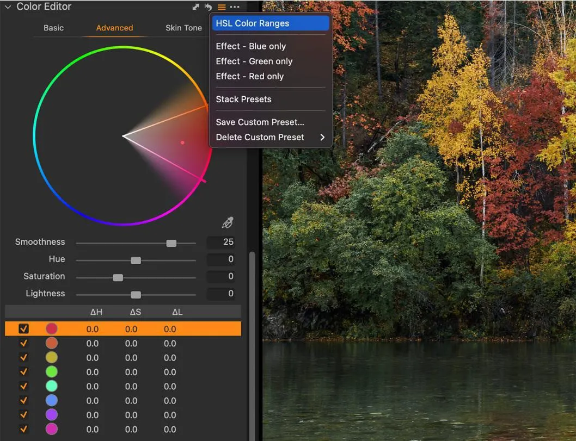
Task: Click the Hue value field
Action: (221, 259)
